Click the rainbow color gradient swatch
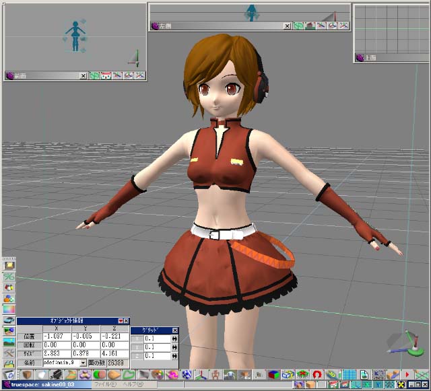 [x=9, y=310]
